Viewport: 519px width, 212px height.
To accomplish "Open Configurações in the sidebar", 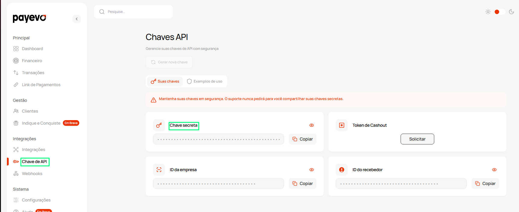I will pos(36,200).
